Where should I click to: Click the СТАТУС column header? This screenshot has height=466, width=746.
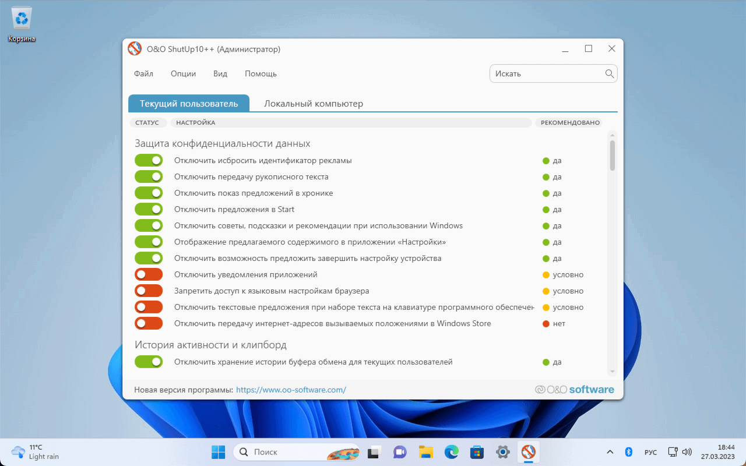coord(147,122)
